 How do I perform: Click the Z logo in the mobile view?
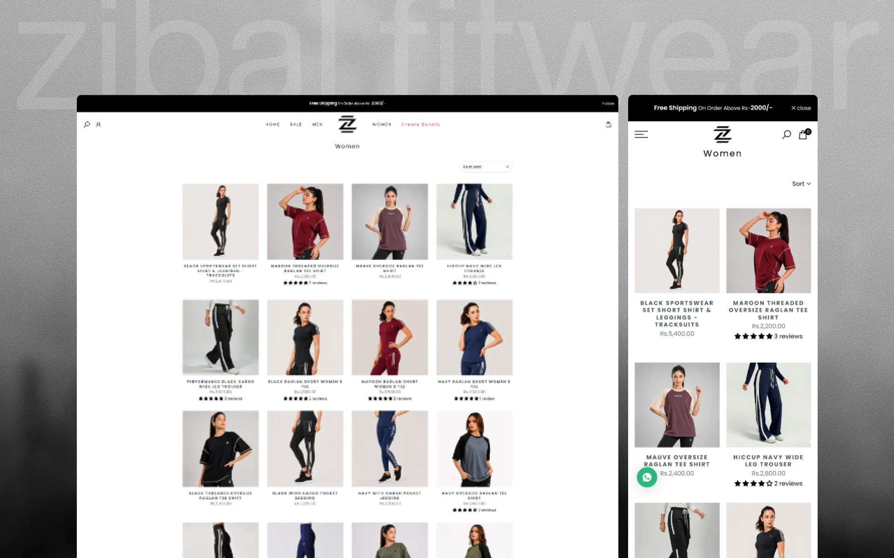tap(723, 134)
